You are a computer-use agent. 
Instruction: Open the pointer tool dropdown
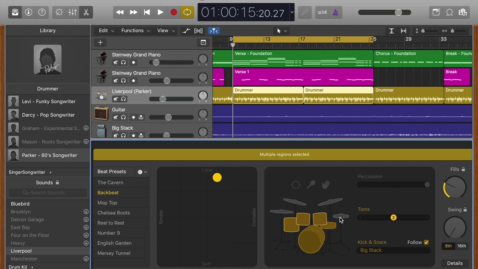pos(282,31)
